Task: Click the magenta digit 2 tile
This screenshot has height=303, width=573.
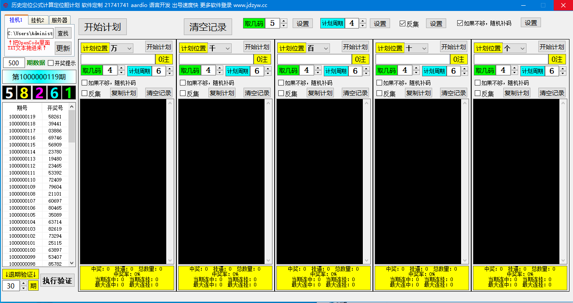Action: [x=39, y=93]
